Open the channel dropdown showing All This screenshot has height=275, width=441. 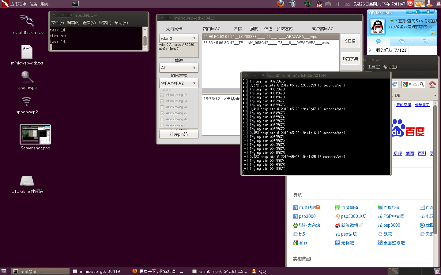point(179,68)
